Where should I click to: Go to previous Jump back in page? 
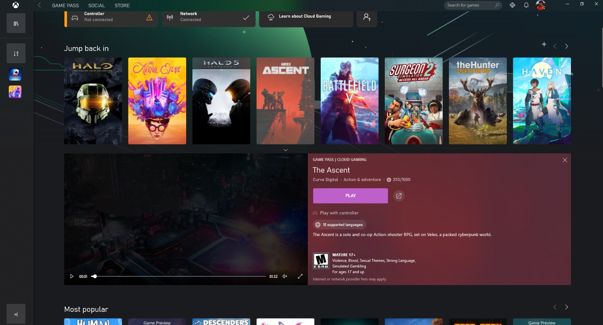click(555, 46)
